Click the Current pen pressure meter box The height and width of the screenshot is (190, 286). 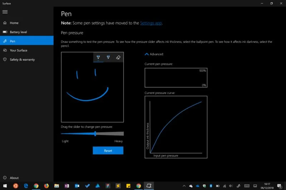tap(176, 78)
